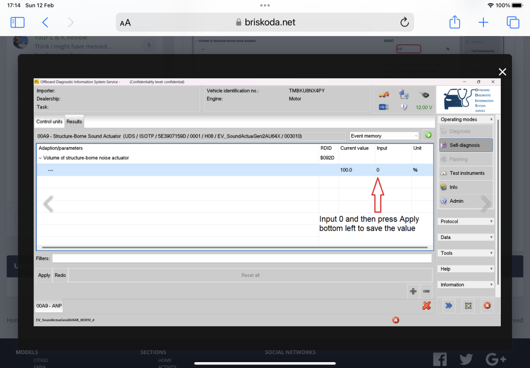Select the Diagnosis operating mode
Viewport: 530px width, 368px height.
pos(466,131)
